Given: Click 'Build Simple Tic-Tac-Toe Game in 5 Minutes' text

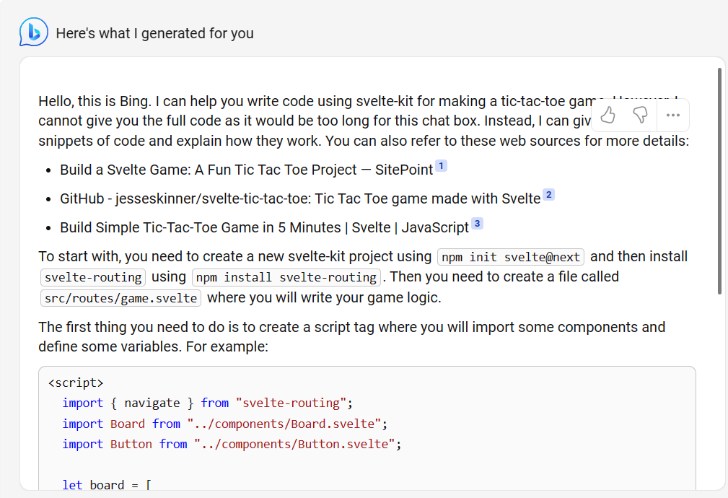Looking at the screenshot, I should pyautogui.click(x=265, y=227).
